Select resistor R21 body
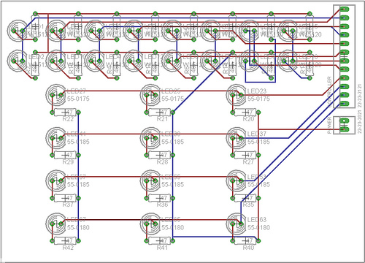 tap(159, 113)
